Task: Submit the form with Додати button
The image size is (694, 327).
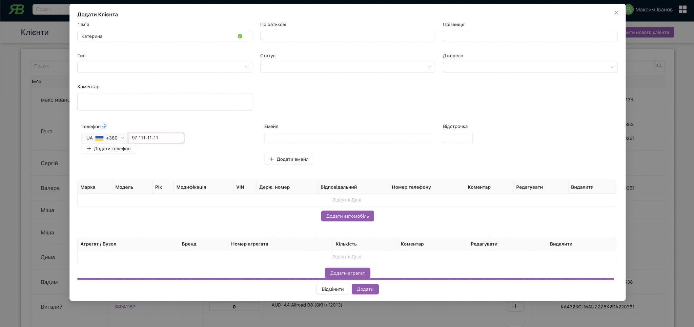Action: click(x=365, y=289)
